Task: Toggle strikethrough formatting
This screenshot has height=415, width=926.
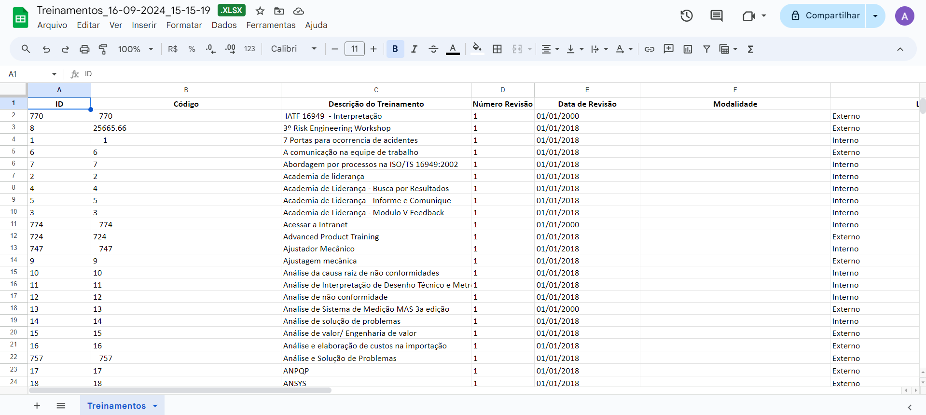Action: coord(433,49)
